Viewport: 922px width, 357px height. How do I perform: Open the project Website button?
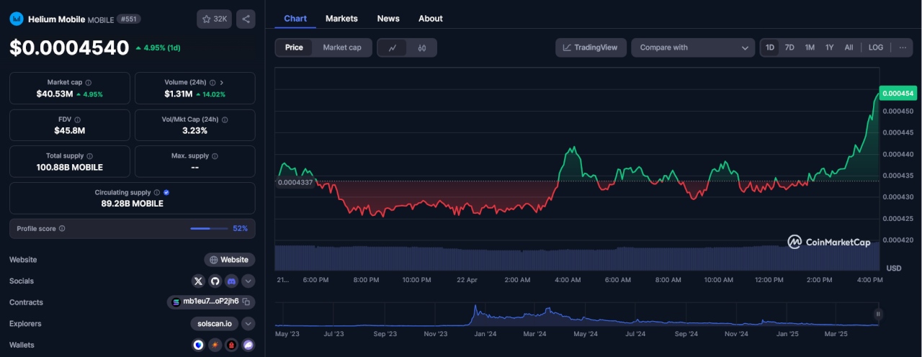click(x=229, y=260)
